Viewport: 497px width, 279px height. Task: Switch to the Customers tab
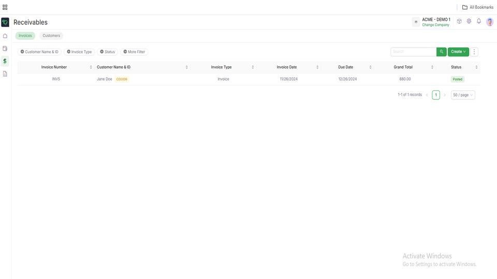point(51,36)
